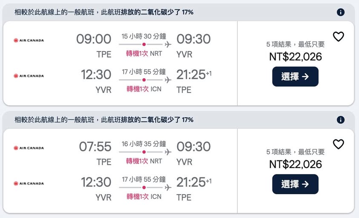Click the 轉機1次 NRT label on the first flight
The height and width of the screenshot is (218, 359).
coord(144,54)
